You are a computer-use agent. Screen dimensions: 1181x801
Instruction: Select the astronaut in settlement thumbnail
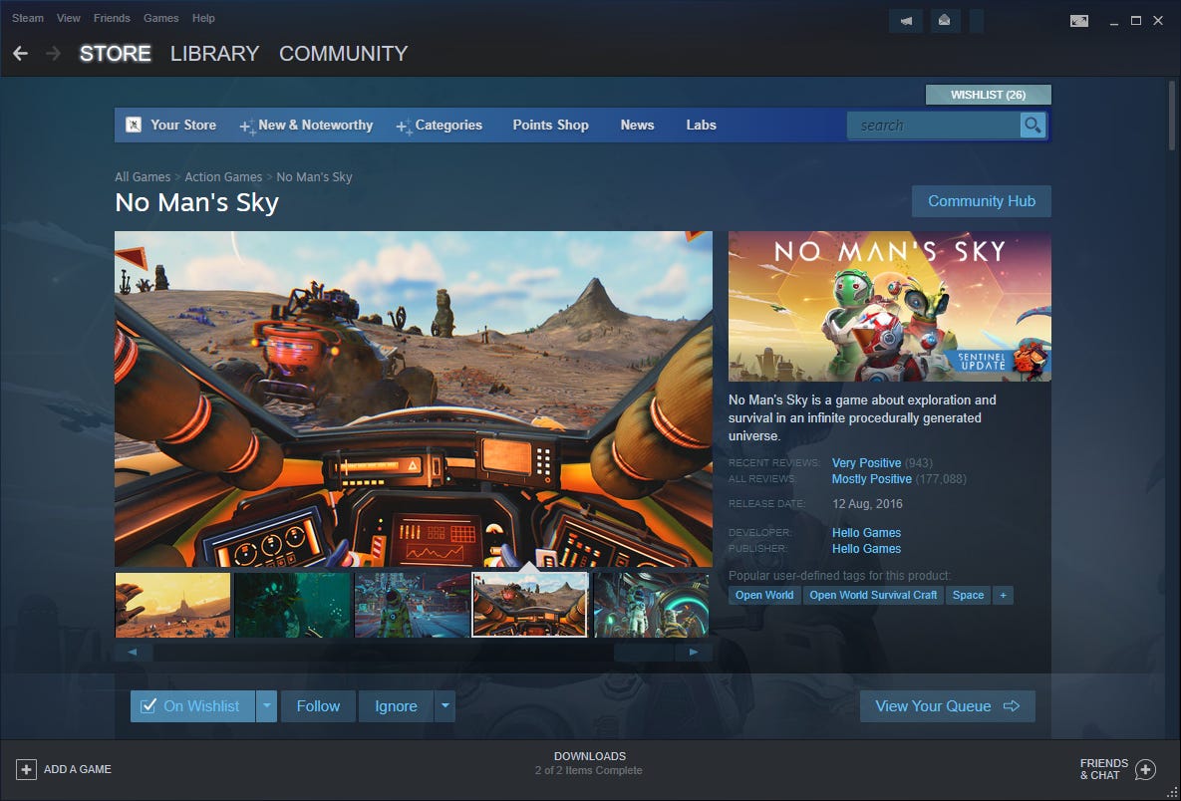(x=412, y=605)
